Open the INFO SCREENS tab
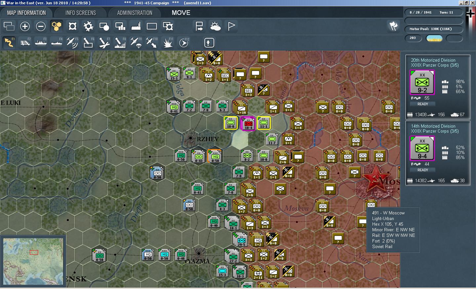Image resolution: width=476 pixels, height=289 pixels. click(80, 13)
